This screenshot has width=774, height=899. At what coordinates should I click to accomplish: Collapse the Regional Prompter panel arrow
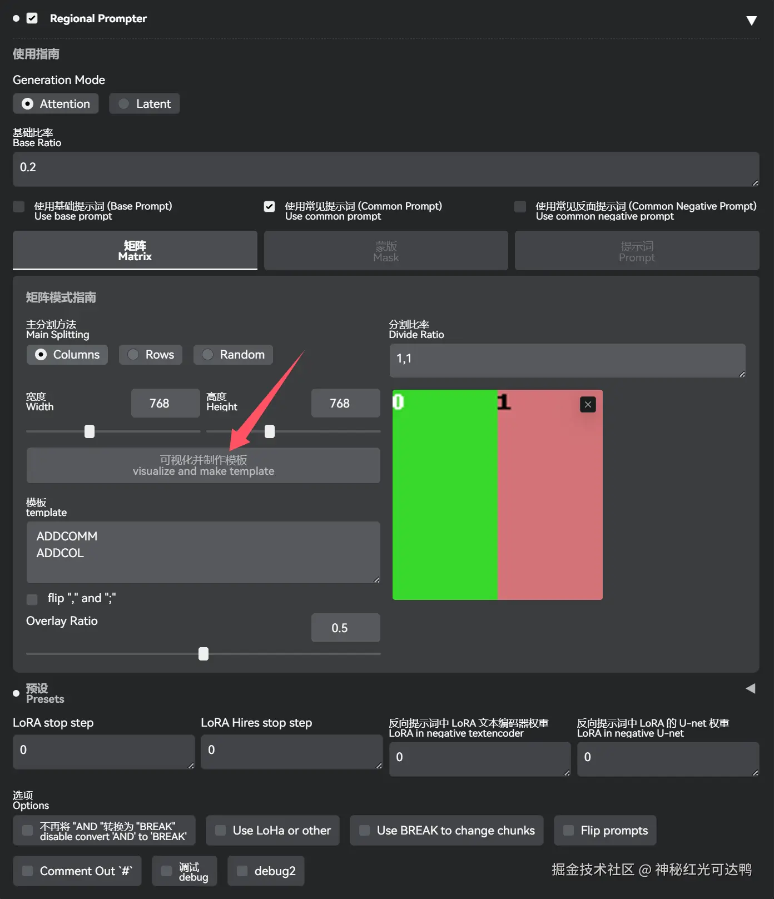click(751, 21)
